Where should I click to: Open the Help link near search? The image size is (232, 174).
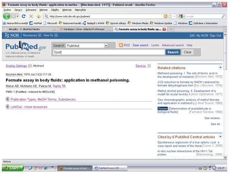click(189, 45)
